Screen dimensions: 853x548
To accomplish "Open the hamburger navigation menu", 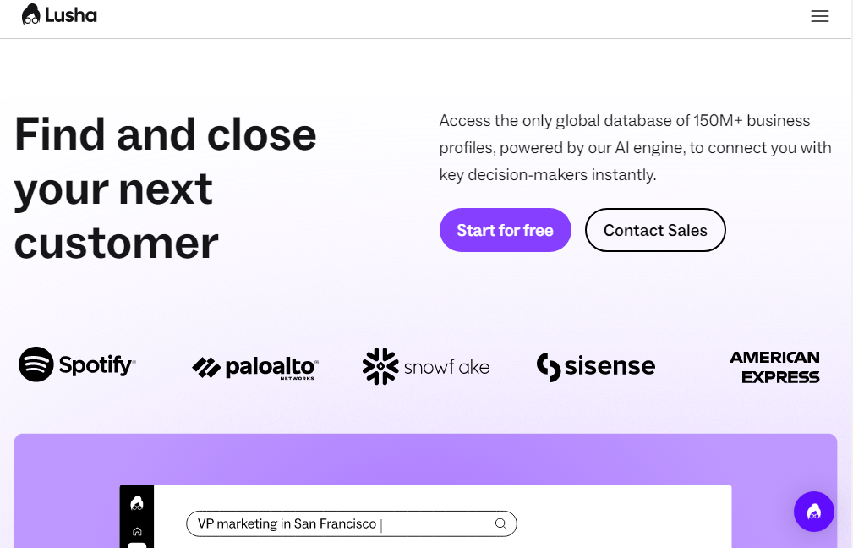I will (x=819, y=16).
